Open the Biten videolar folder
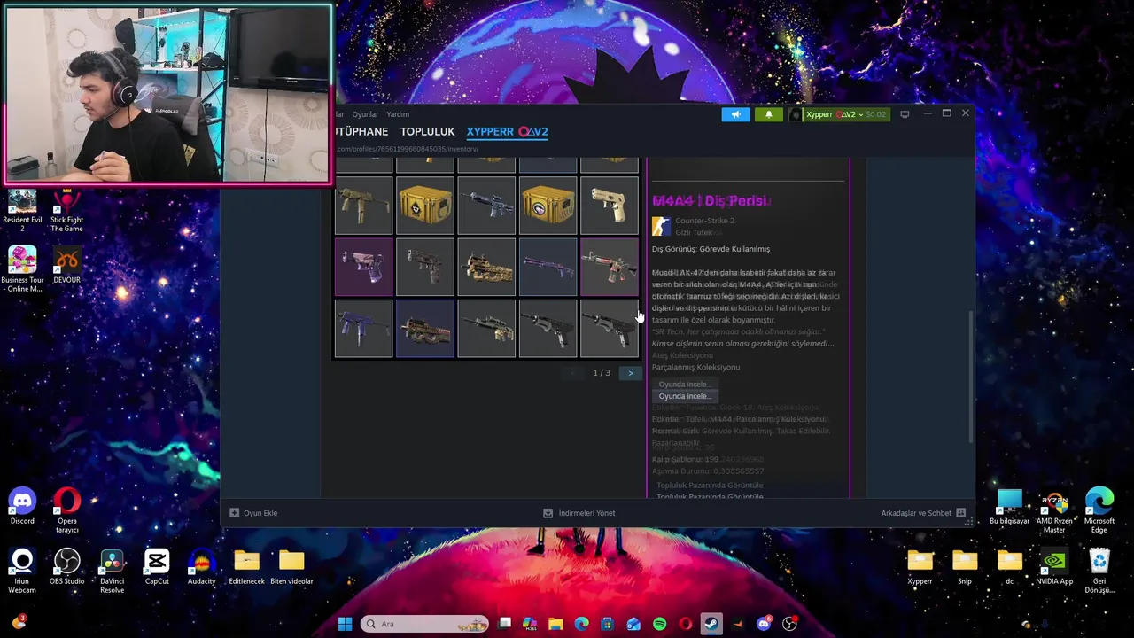The width and height of the screenshot is (1134, 638). [x=291, y=566]
